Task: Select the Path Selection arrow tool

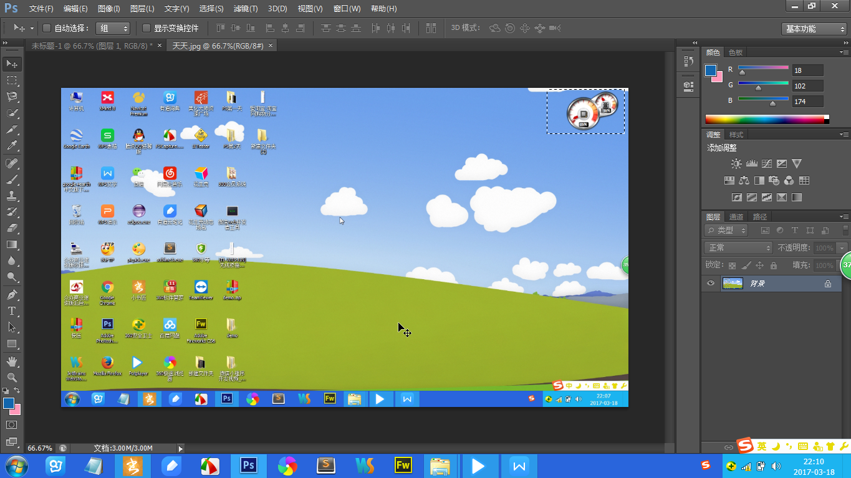Action: [x=12, y=327]
